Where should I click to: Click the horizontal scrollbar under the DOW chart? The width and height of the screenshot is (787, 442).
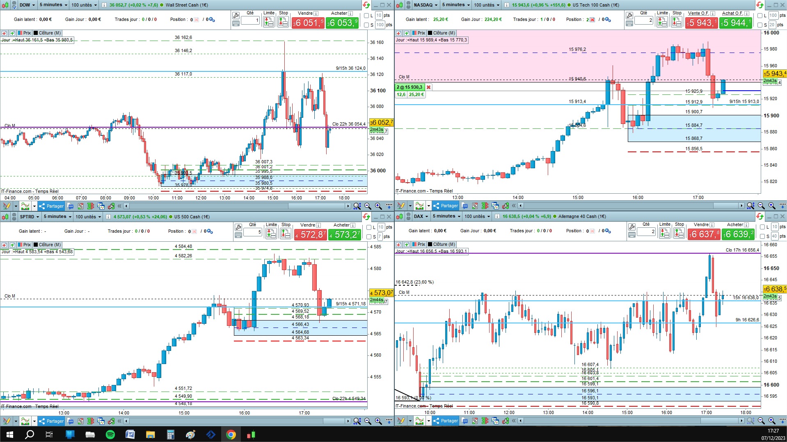point(237,206)
